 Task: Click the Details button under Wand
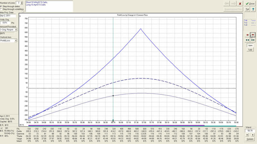pyautogui.click(x=250, y=140)
